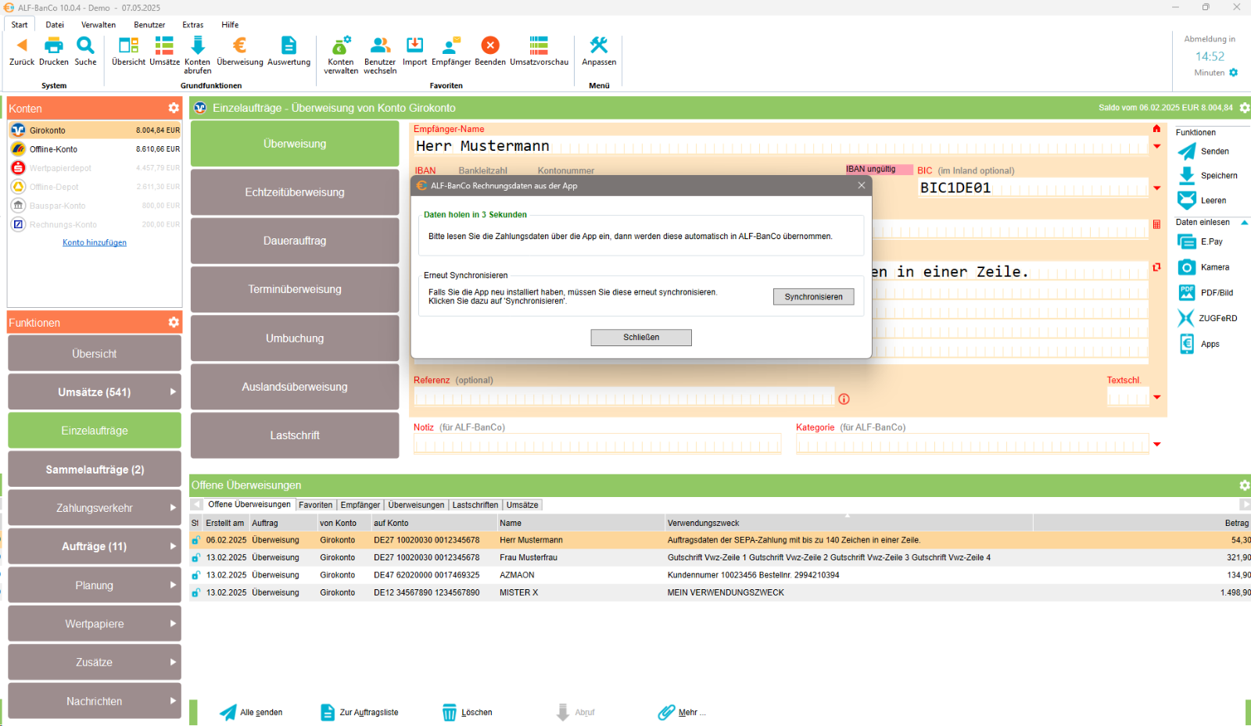Expand the Aufträge (11) submenu
The image size is (1251, 726).
[173, 546]
